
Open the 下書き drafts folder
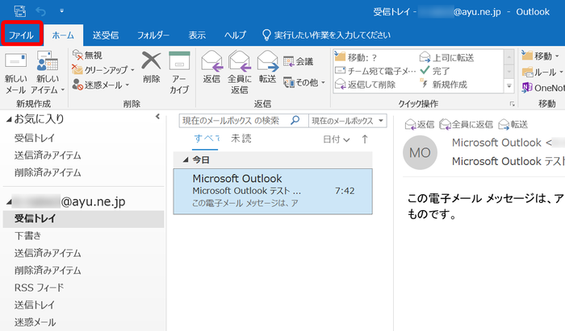point(27,236)
